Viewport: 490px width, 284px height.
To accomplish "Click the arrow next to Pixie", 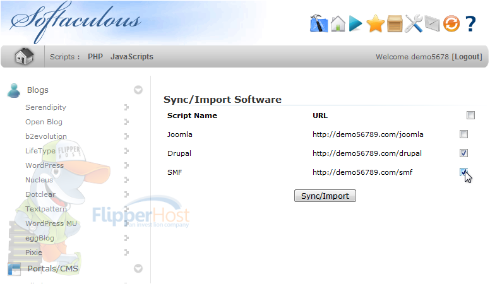I will coord(126,252).
